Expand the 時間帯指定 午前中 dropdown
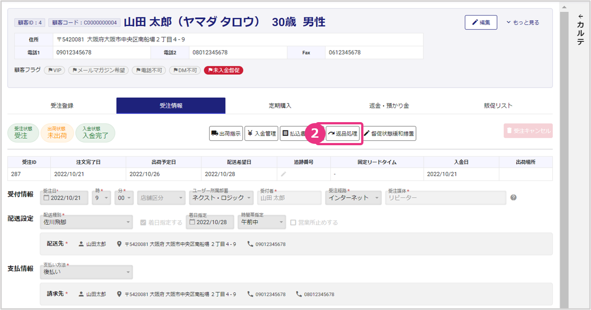 click(x=262, y=222)
